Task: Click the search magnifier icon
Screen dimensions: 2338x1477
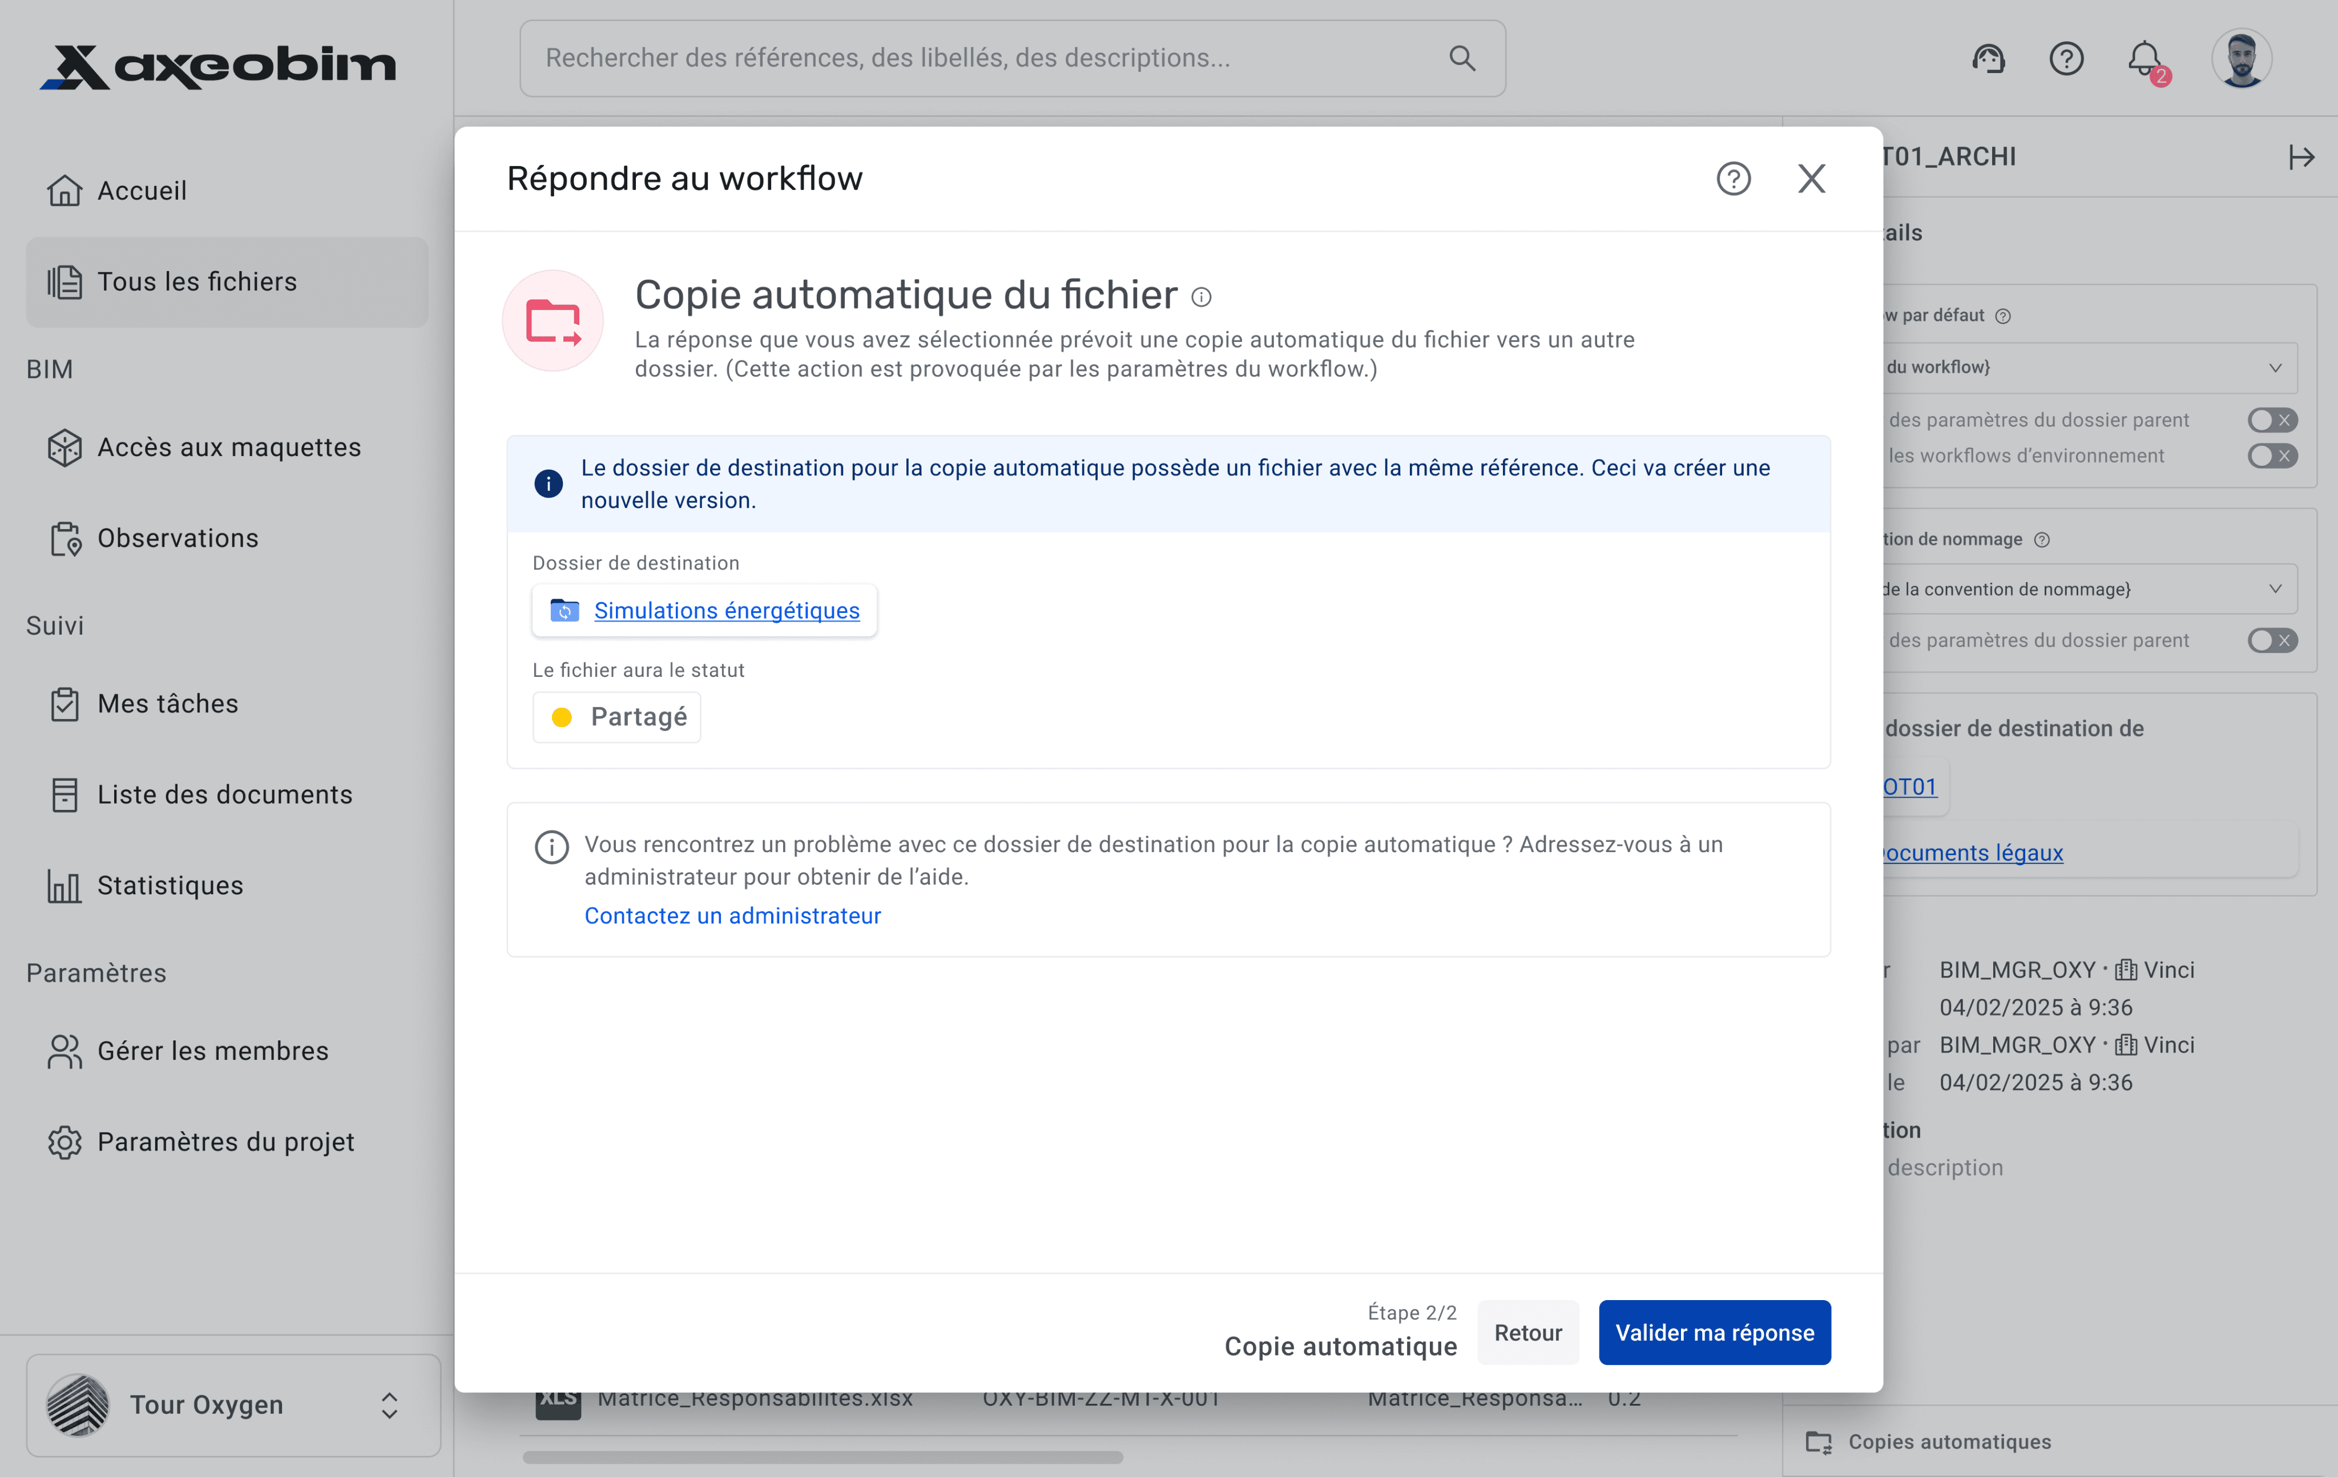Action: point(1461,58)
